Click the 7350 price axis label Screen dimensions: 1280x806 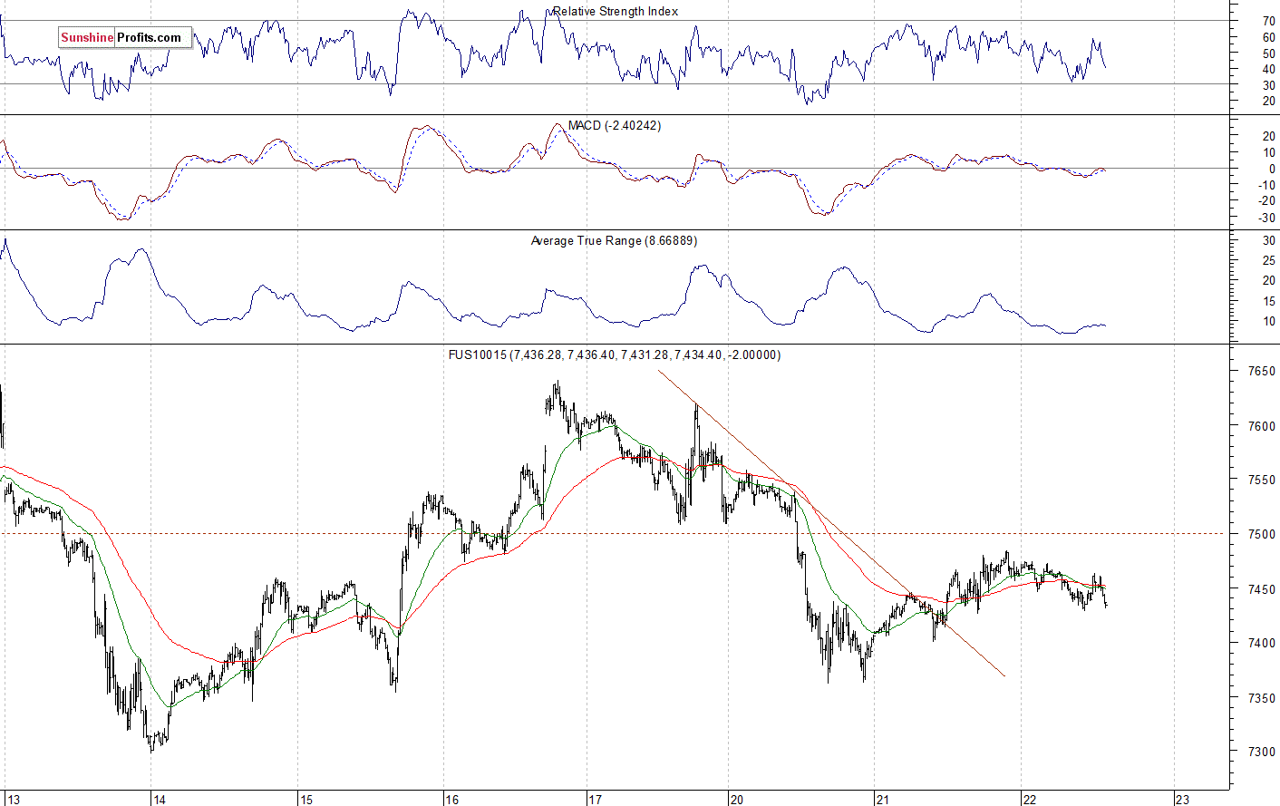[x=1261, y=697]
